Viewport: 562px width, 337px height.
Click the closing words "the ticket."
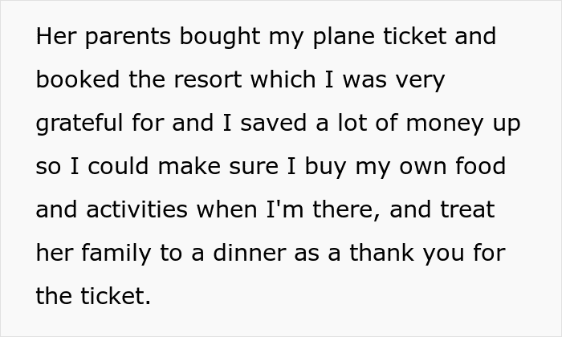93,297
